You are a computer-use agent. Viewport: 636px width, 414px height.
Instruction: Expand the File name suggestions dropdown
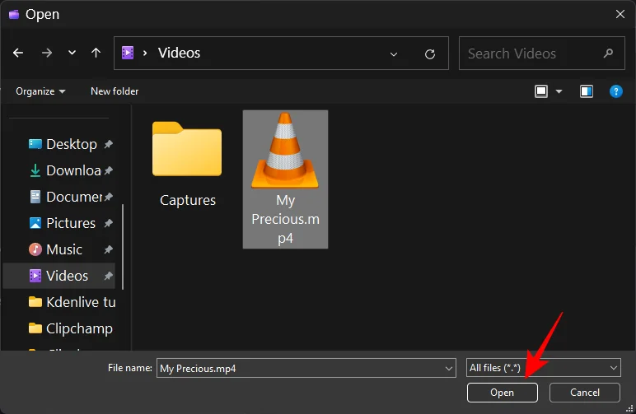click(x=448, y=368)
